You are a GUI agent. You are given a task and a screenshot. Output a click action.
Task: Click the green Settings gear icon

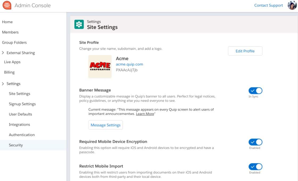(x=79, y=24)
